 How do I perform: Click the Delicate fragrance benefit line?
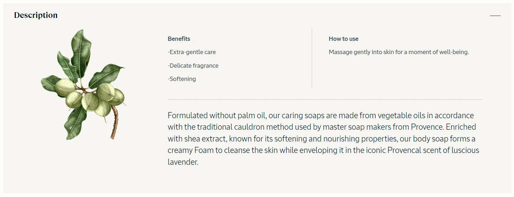[x=193, y=66]
